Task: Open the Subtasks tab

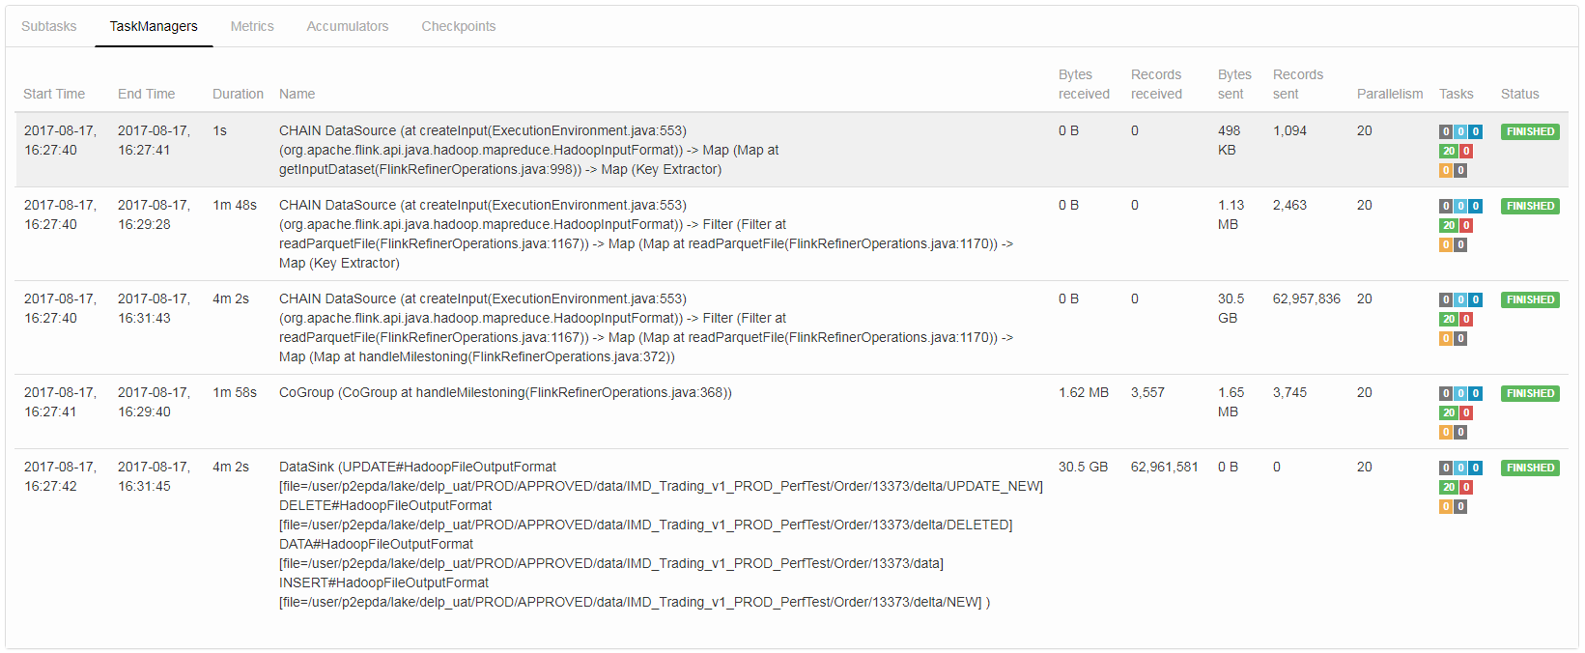Action: [x=48, y=26]
